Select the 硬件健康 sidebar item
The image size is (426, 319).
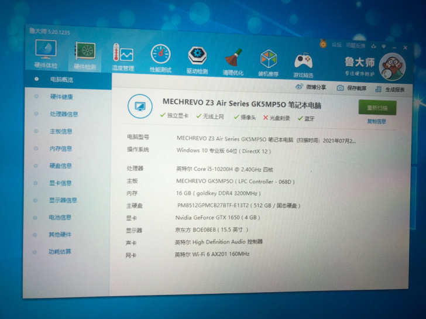[61, 97]
